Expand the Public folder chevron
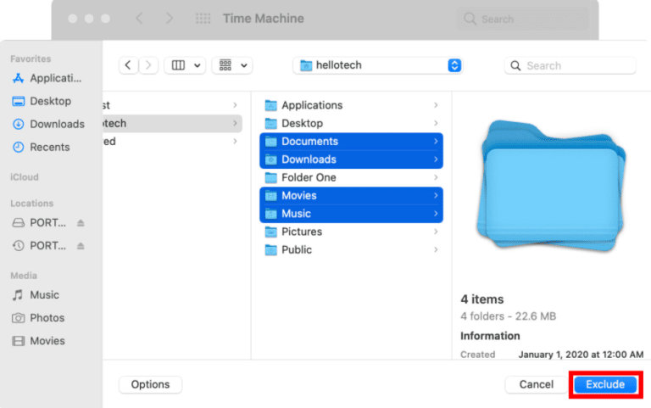This screenshot has width=651, height=408. pos(436,250)
